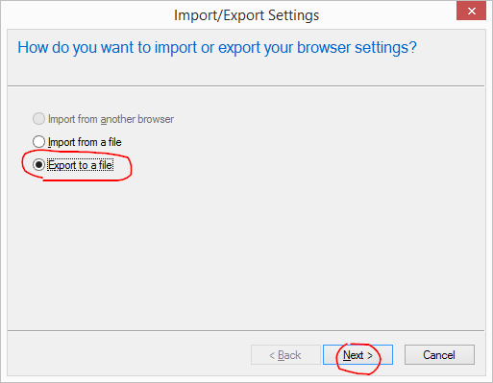The image size is (493, 383).
Task: Click the Import/Export Settings title bar text
Action: pos(246,15)
